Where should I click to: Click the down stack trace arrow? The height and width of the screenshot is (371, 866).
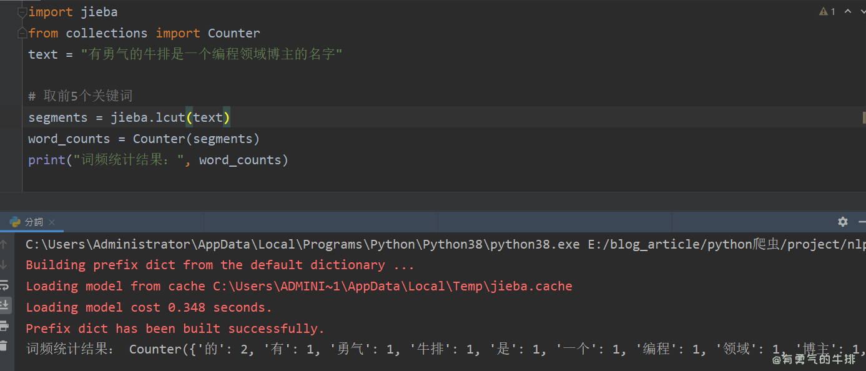click(4, 265)
